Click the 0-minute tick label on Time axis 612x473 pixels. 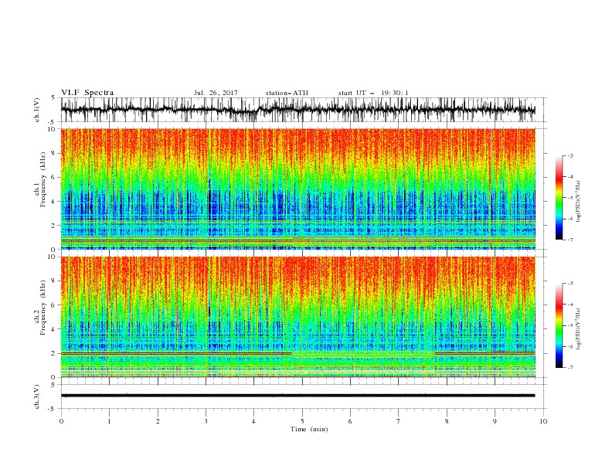(61, 421)
